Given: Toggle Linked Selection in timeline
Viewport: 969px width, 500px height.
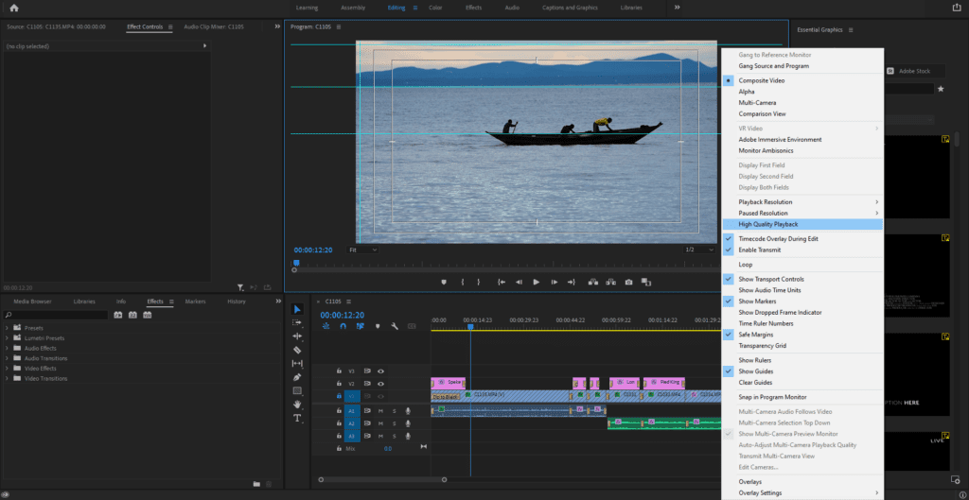Looking at the screenshot, I should click(361, 326).
